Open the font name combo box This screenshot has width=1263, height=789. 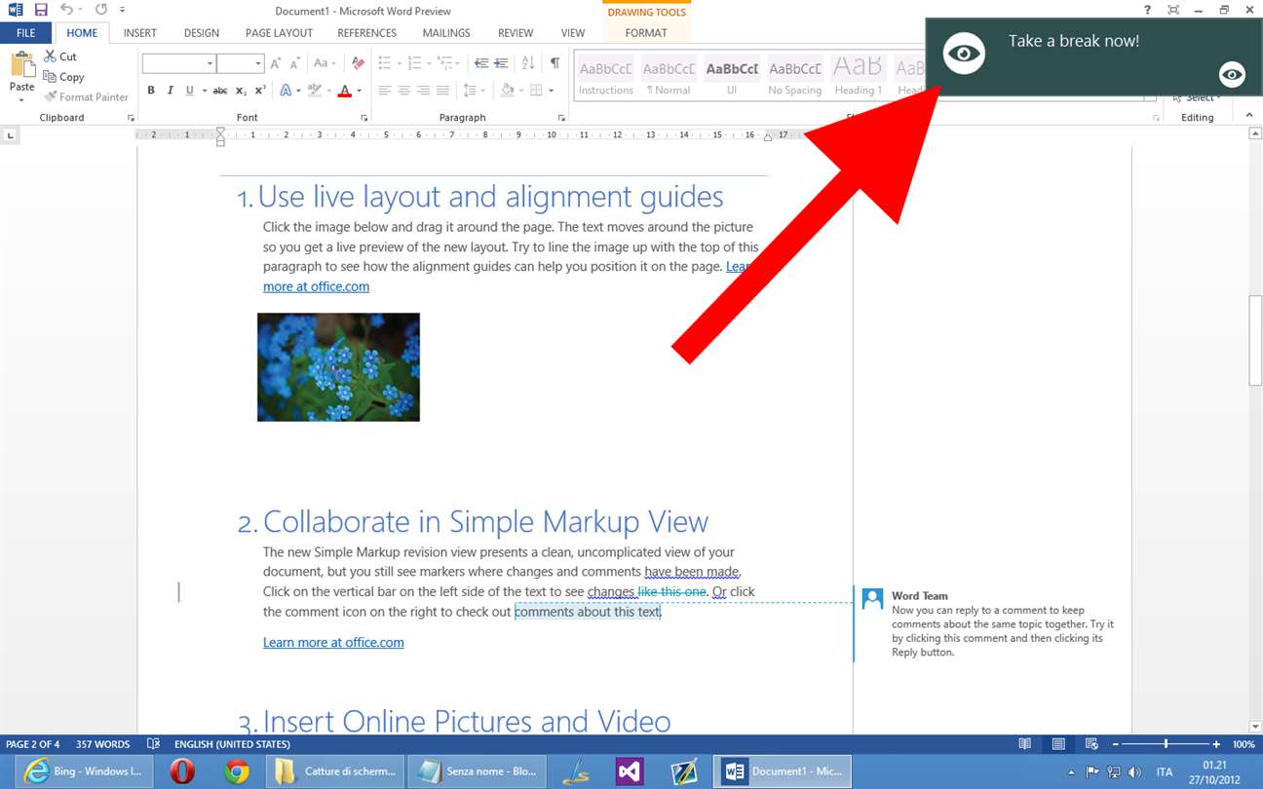click(178, 63)
